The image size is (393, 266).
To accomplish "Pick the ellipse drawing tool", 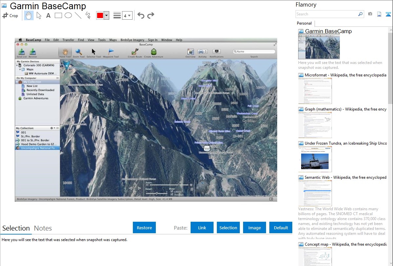I will (x=68, y=15).
